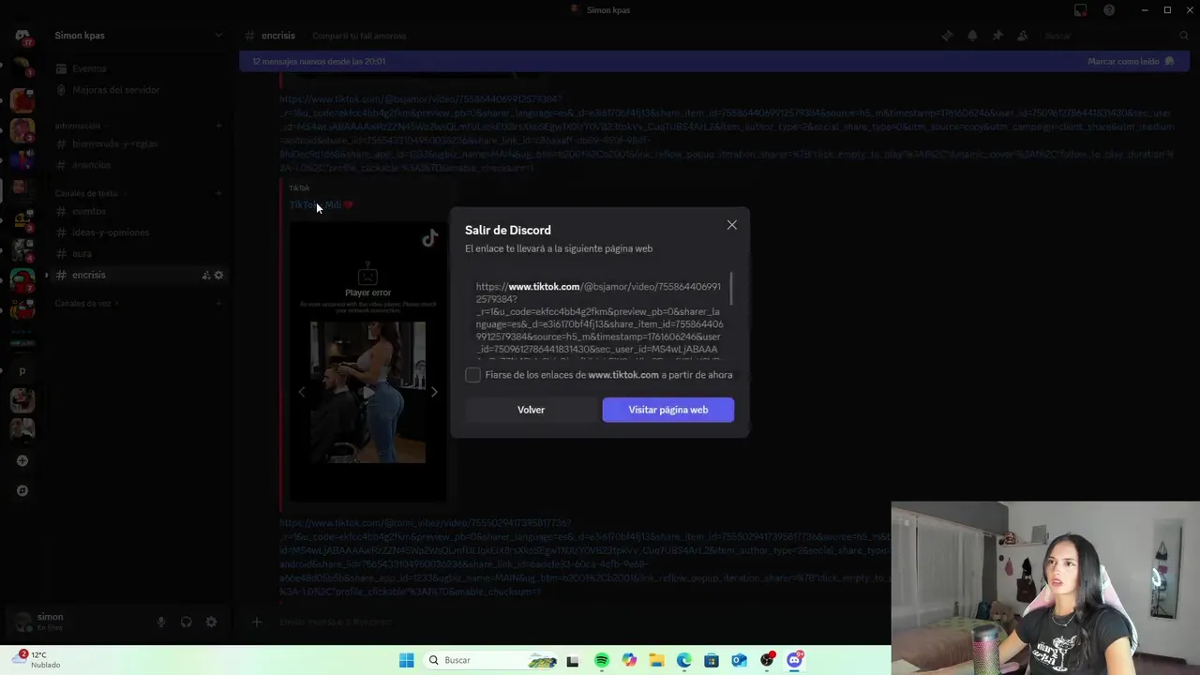Click the TikTok embed title link
Screen dimensions: 1200x675
pyautogui.click(x=321, y=204)
